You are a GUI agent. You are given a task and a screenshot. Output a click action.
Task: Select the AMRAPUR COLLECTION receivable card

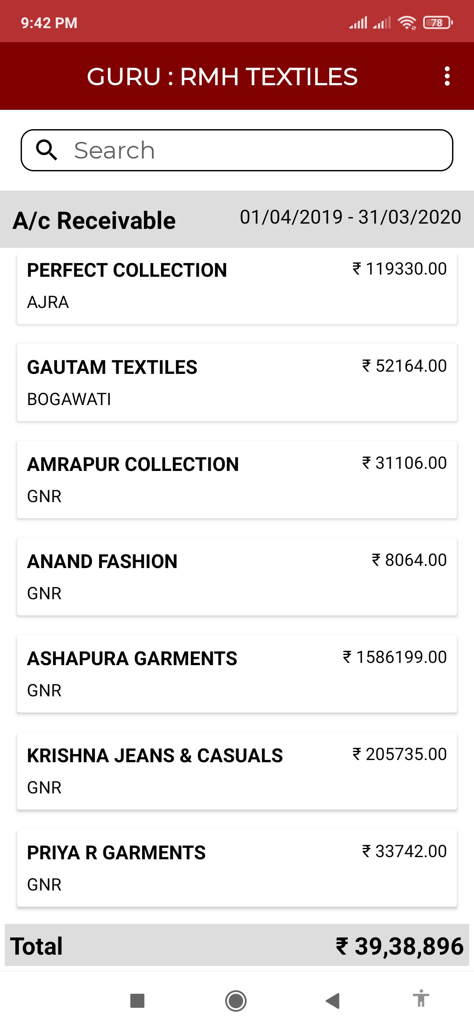tap(237, 480)
